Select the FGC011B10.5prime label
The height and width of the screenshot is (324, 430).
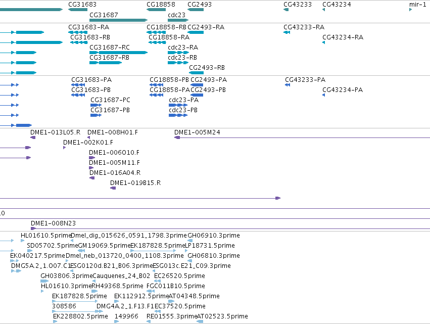175,286
